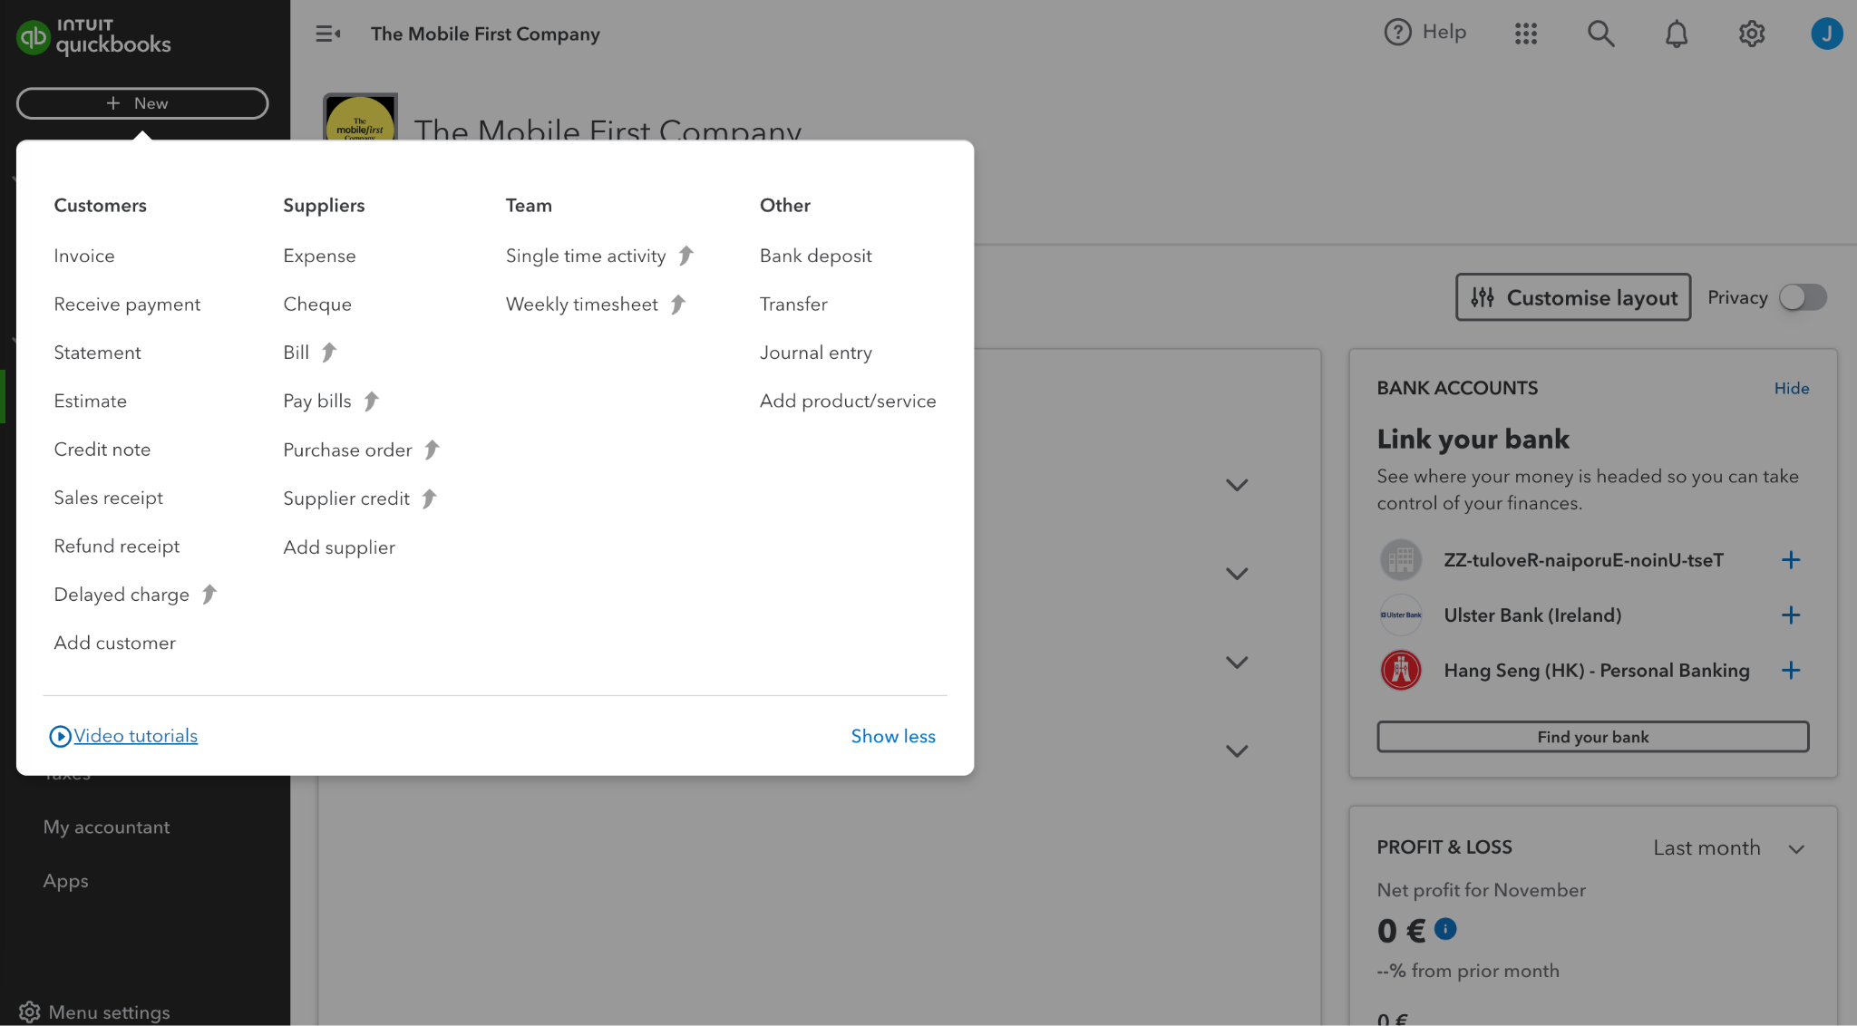Image resolution: width=1857 pixels, height=1026 pixels.
Task: Select Expense from Suppliers menu
Action: 318,254
